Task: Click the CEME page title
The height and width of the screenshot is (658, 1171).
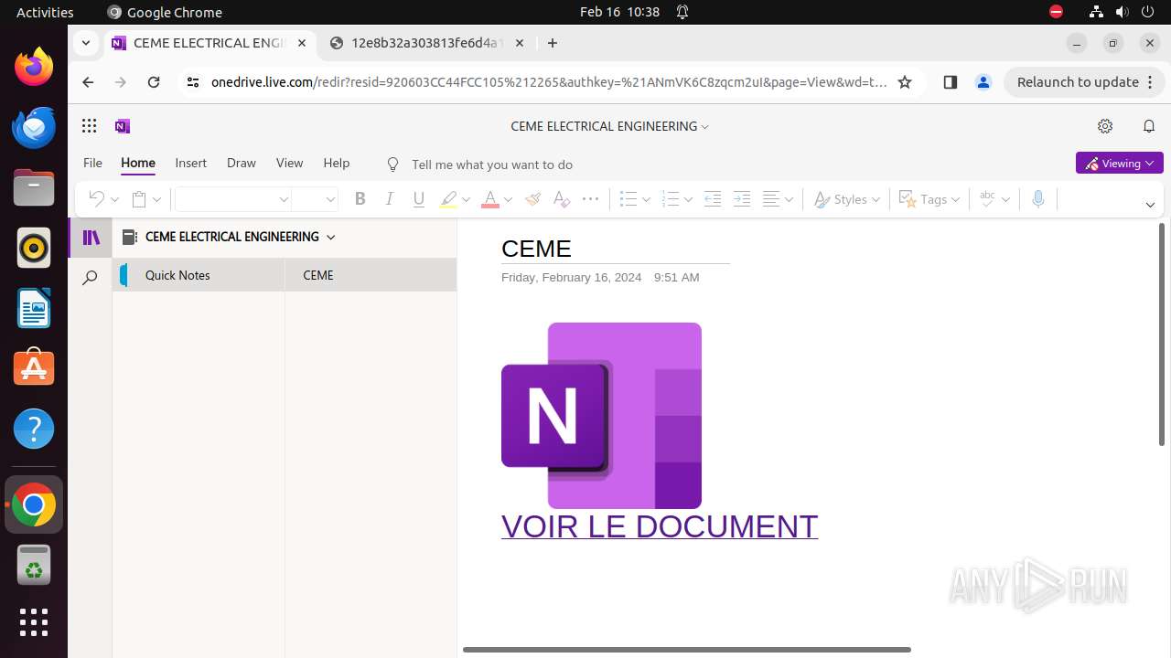Action: coord(536,249)
